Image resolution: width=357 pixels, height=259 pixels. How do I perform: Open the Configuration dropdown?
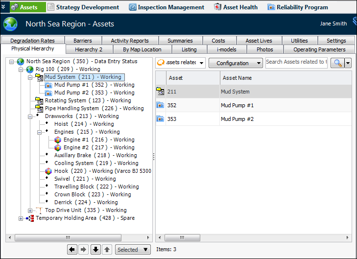[x=236, y=63]
